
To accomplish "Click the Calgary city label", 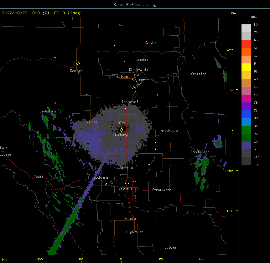I will [125, 188].
